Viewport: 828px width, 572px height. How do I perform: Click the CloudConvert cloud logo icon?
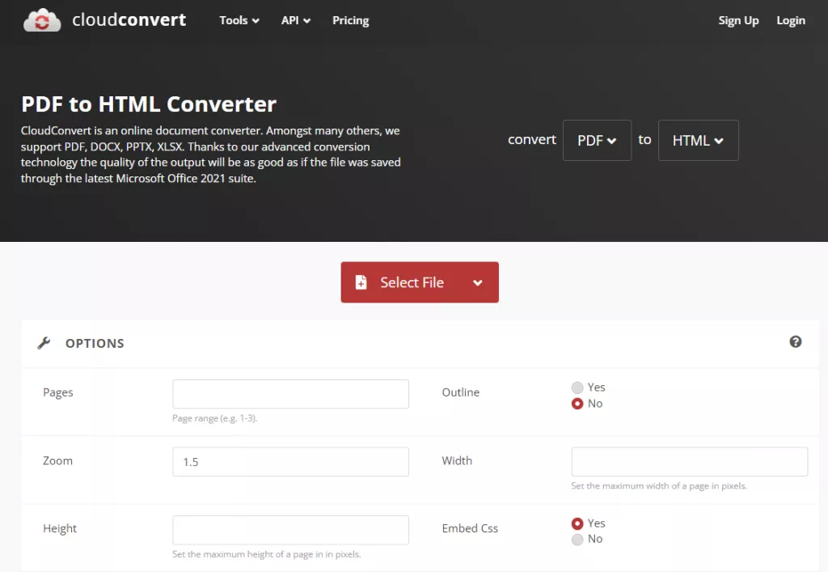click(42, 20)
